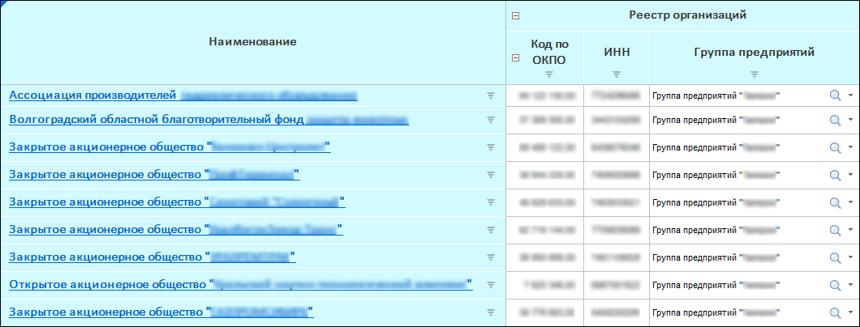Click search lens in Открытое акционерное общество row
Viewport: 860px width, 327px height.
835,285
